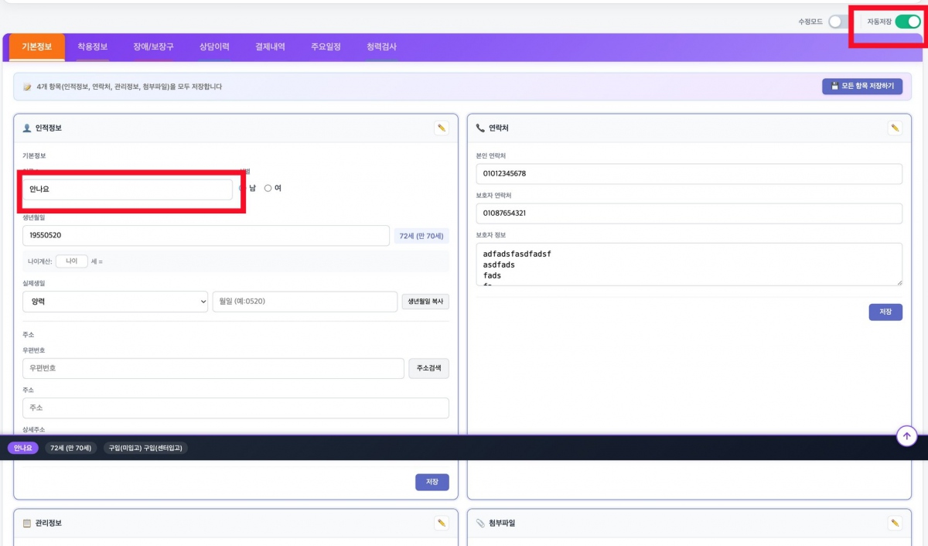928x546 pixels.
Task: Go to the 결제내역 tab
Action: click(x=270, y=47)
